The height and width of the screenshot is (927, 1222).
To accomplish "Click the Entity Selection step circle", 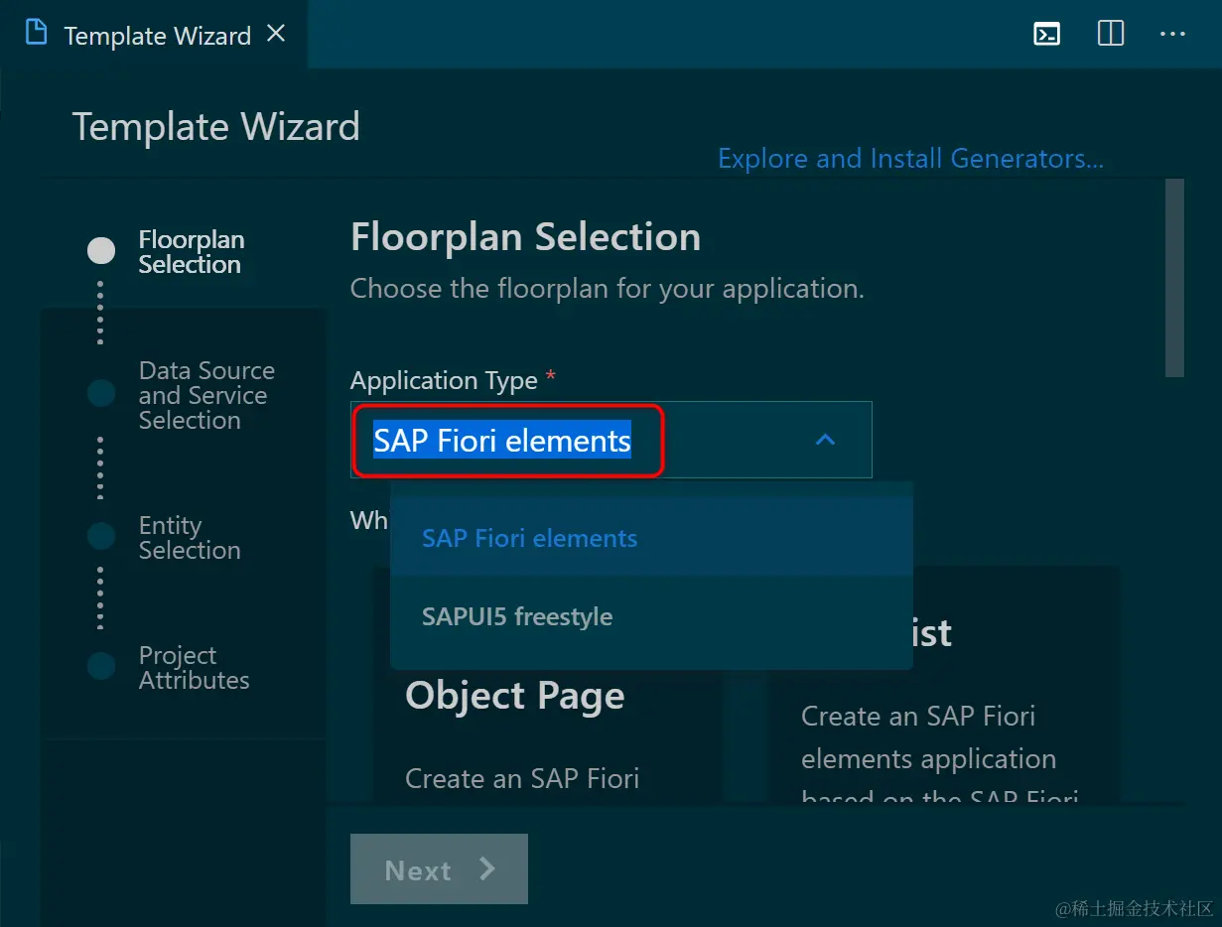I will click(x=101, y=536).
